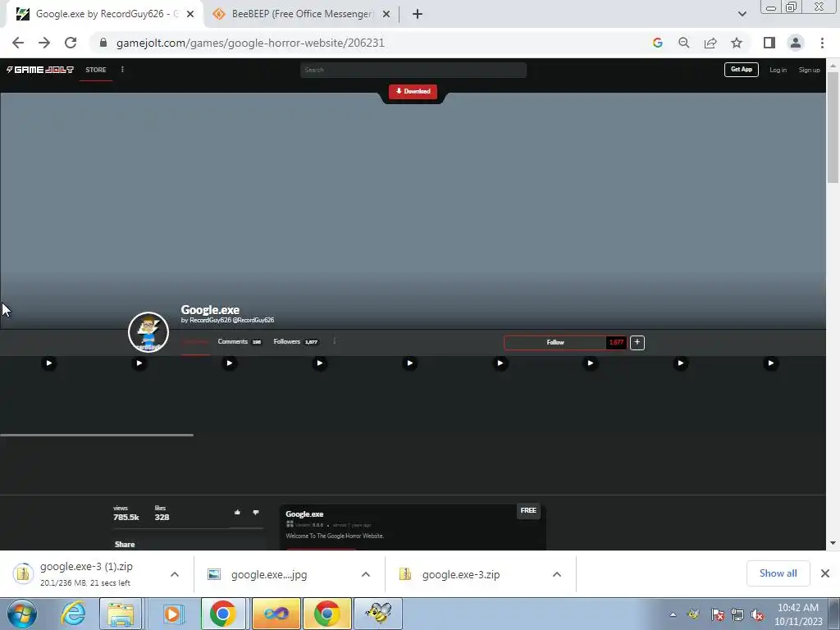The image size is (840, 630).
Task: Open a new browser tab
Action: click(x=418, y=14)
